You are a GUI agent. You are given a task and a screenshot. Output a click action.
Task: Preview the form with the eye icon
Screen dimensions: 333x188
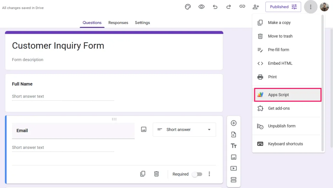click(201, 6)
